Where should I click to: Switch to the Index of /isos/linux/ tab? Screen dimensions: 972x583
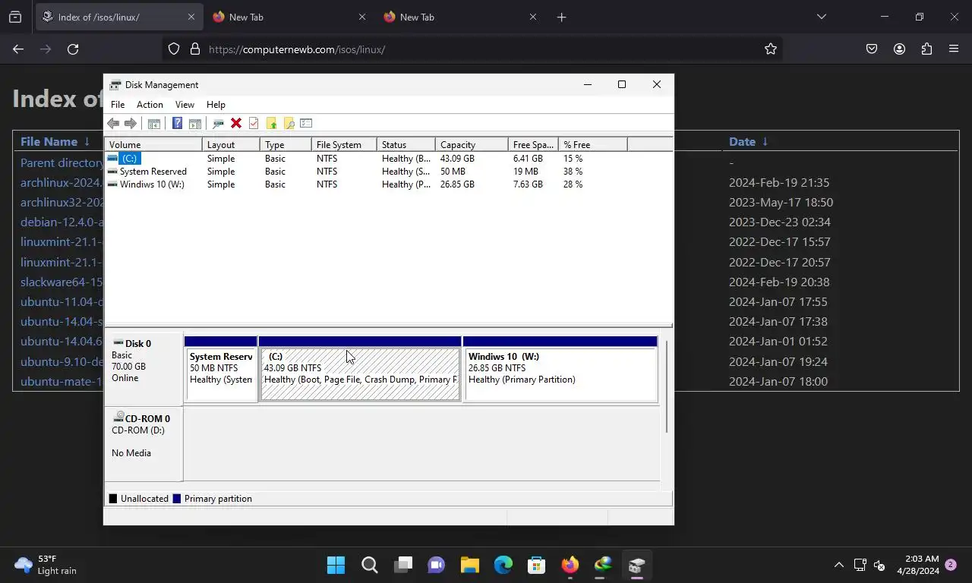pos(118,17)
